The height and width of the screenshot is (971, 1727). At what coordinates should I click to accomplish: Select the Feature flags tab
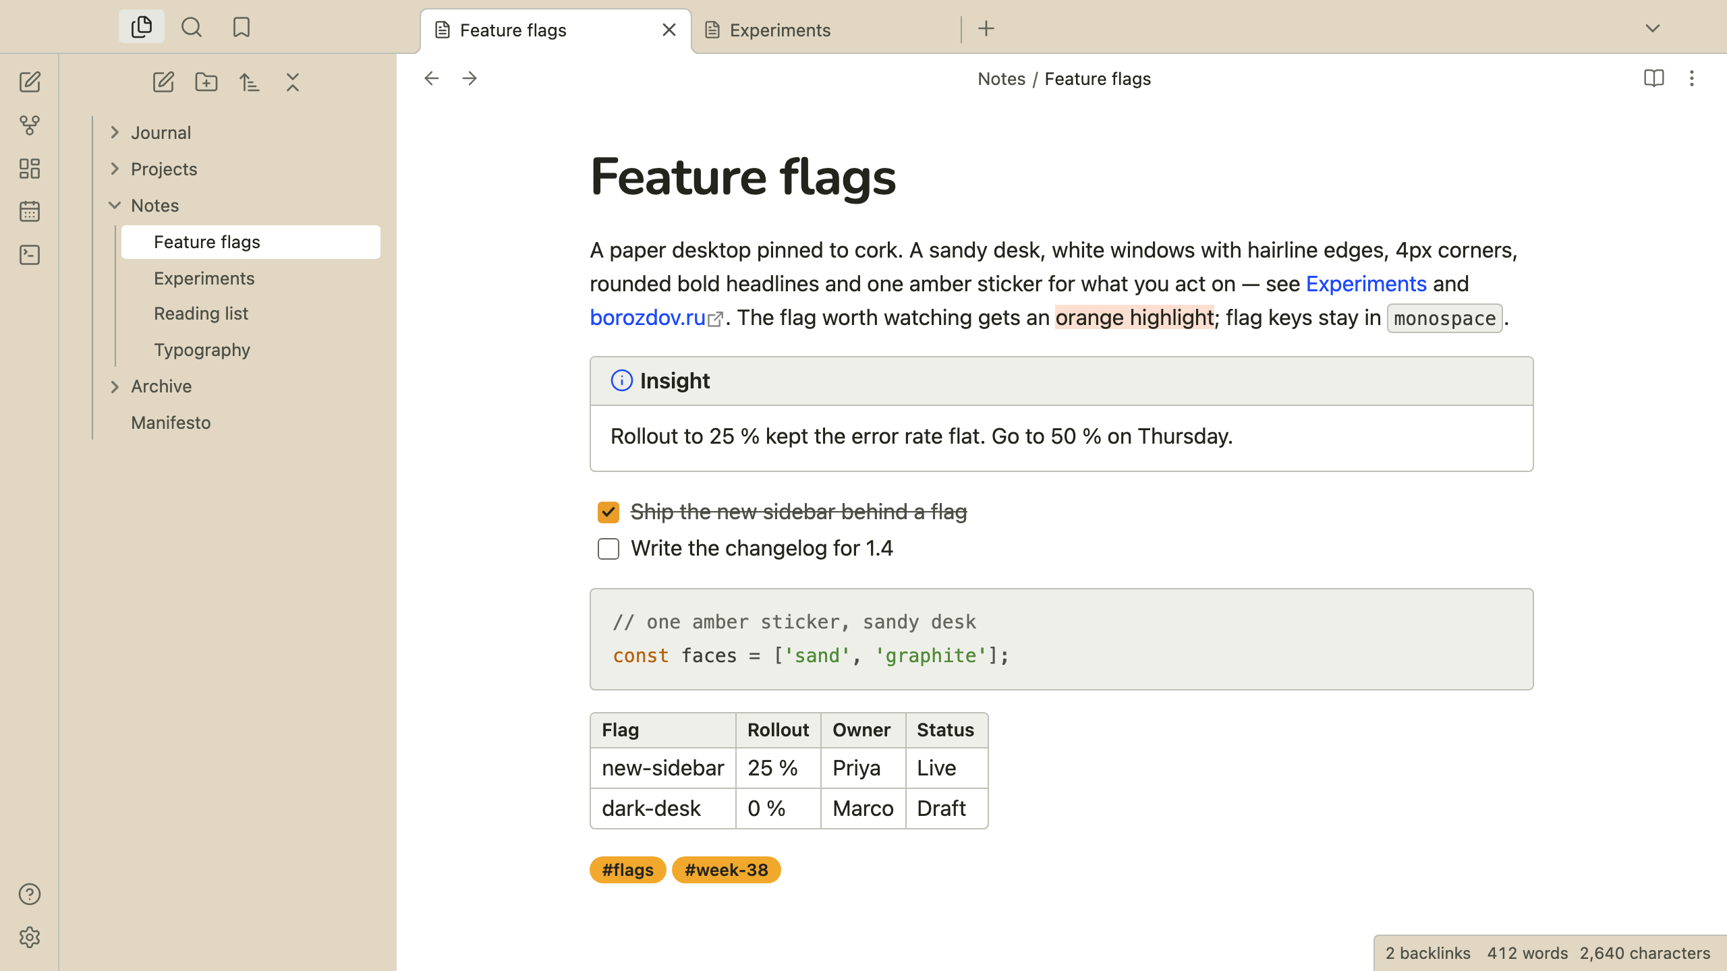[x=556, y=30]
